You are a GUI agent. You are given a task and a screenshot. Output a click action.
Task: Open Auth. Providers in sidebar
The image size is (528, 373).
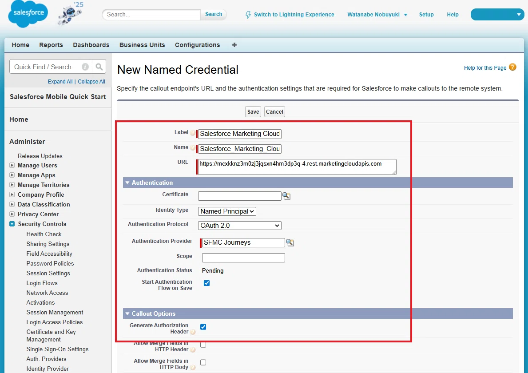coord(46,359)
